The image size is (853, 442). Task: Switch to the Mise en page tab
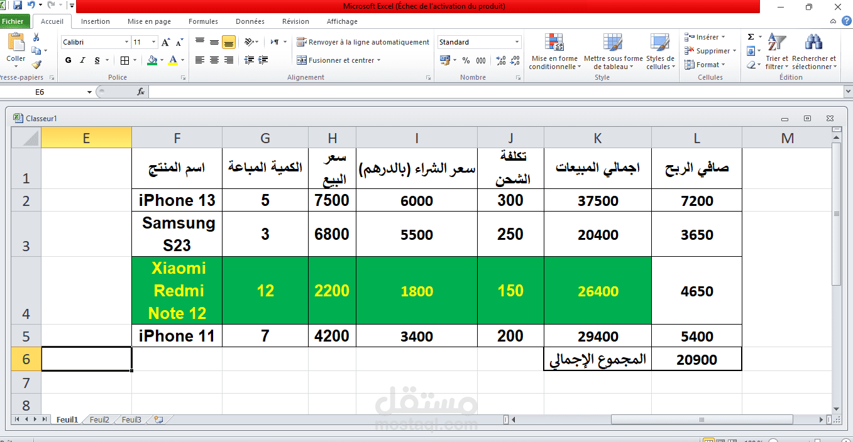tap(149, 21)
